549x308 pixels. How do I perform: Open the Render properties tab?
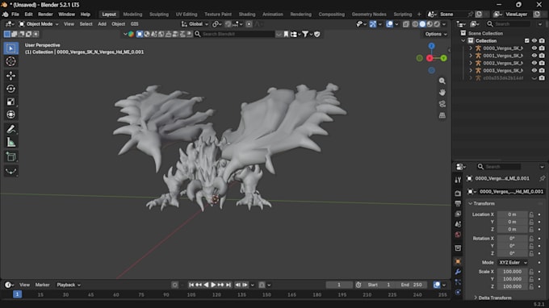point(458,193)
